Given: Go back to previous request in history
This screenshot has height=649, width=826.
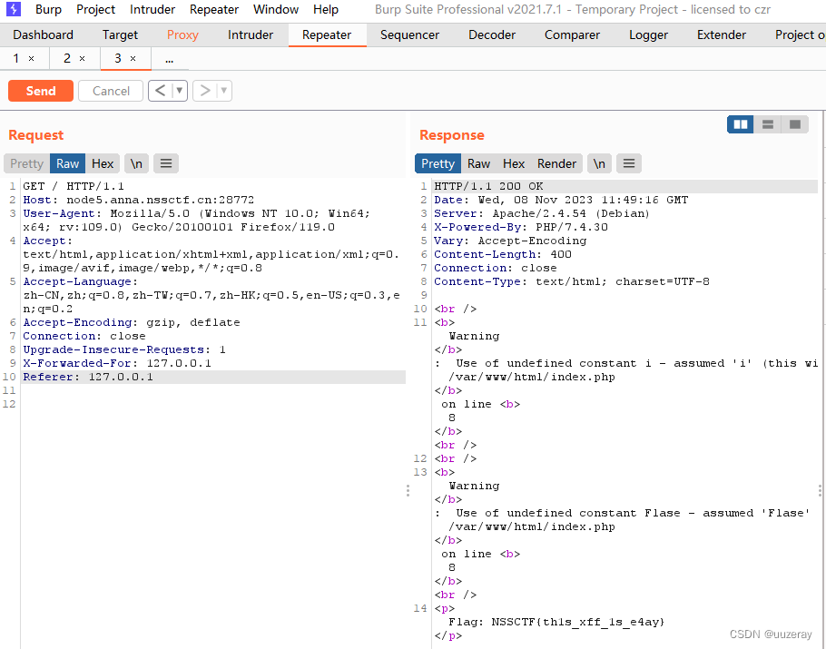Looking at the screenshot, I should point(160,91).
